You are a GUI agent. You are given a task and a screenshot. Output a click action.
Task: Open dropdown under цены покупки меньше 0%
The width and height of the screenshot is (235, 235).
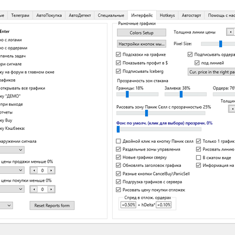tap(12, 189)
